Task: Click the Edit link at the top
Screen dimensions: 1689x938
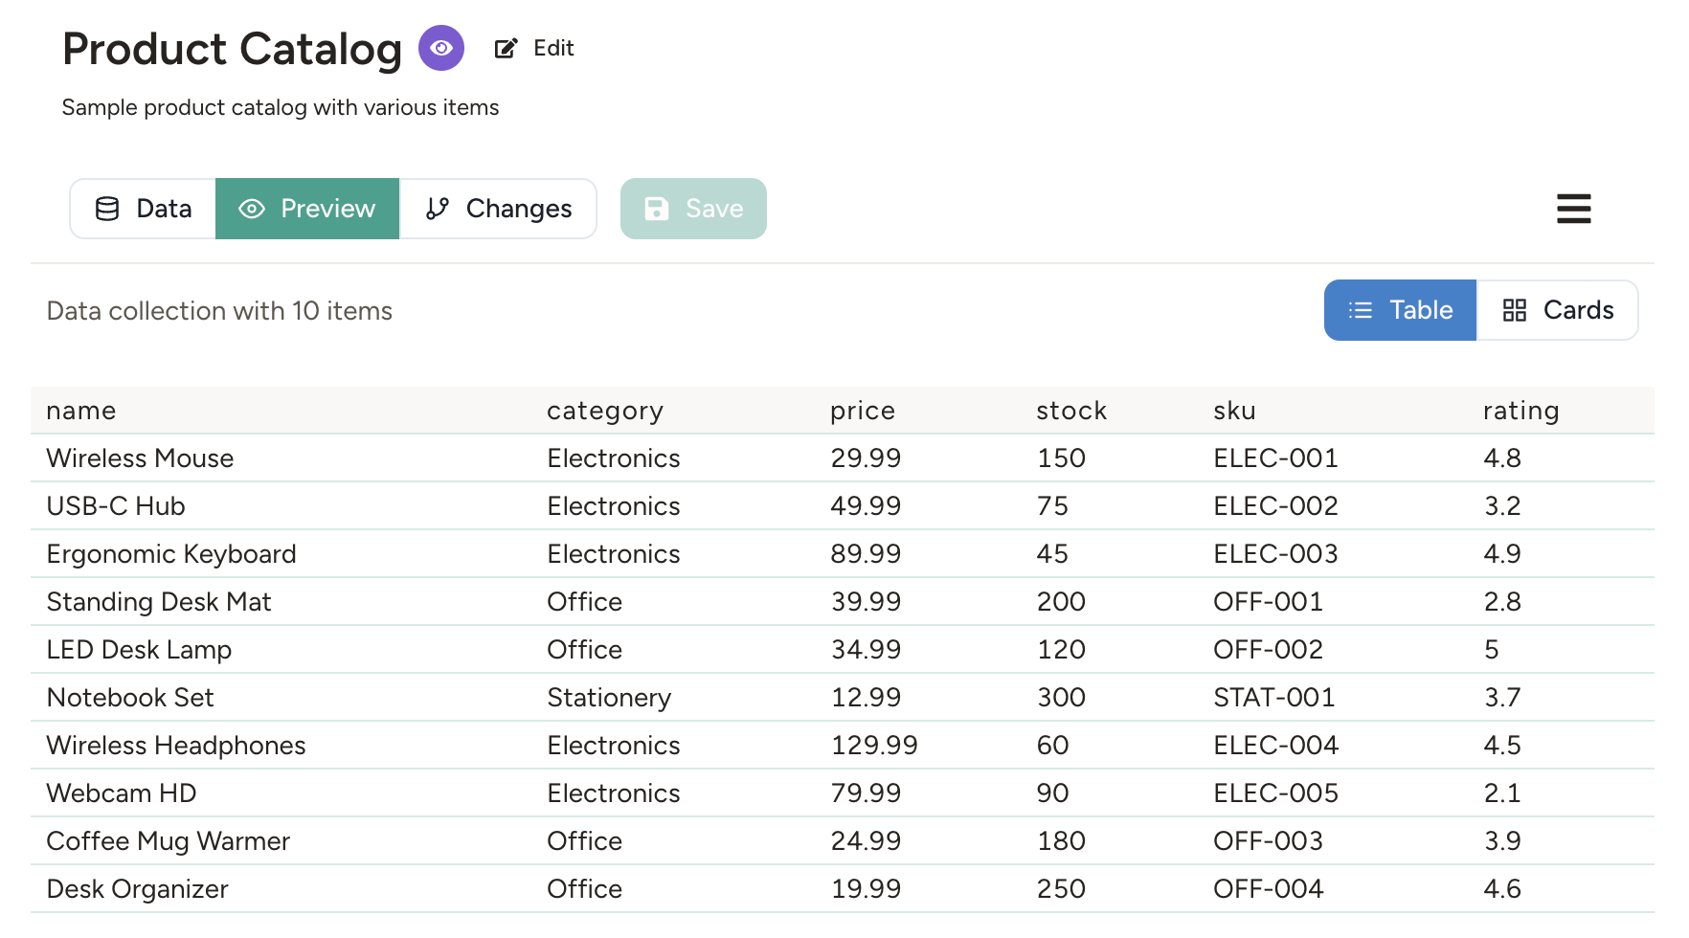Action: (552, 48)
